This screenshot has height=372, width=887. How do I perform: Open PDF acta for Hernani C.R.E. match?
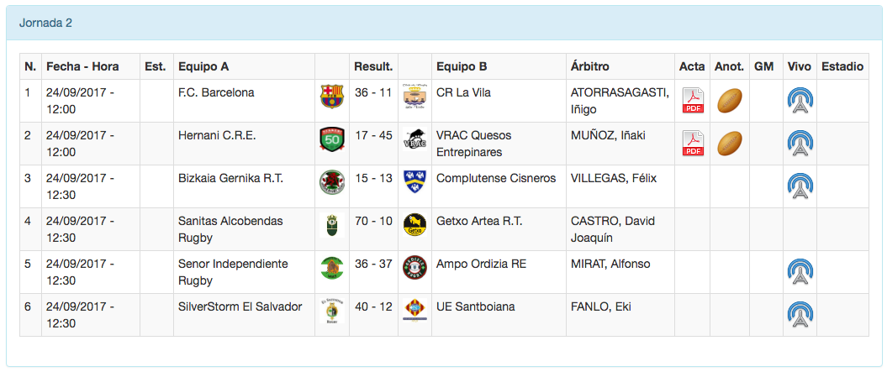tap(693, 144)
